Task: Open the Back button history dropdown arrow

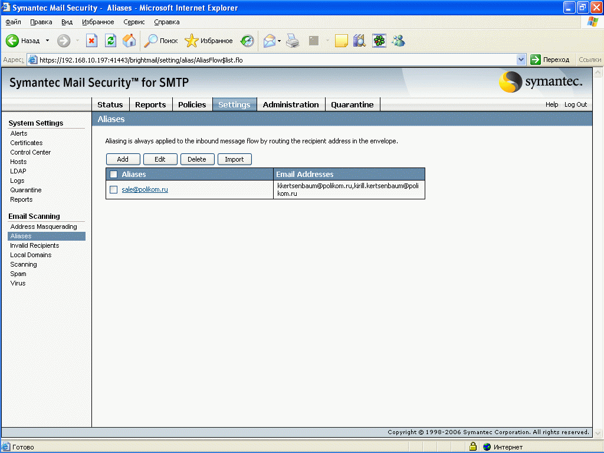Action: 47,41
